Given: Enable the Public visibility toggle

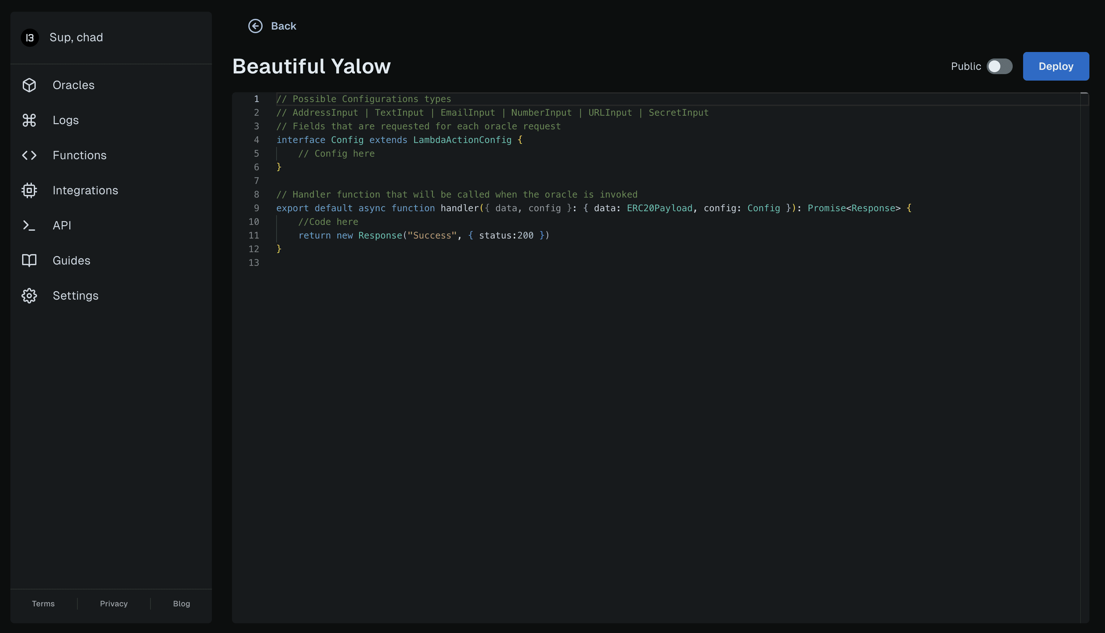Looking at the screenshot, I should (x=1000, y=66).
